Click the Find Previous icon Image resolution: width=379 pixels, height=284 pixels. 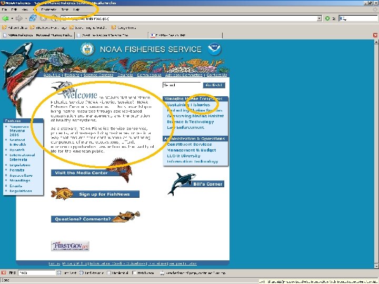click(x=81, y=272)
